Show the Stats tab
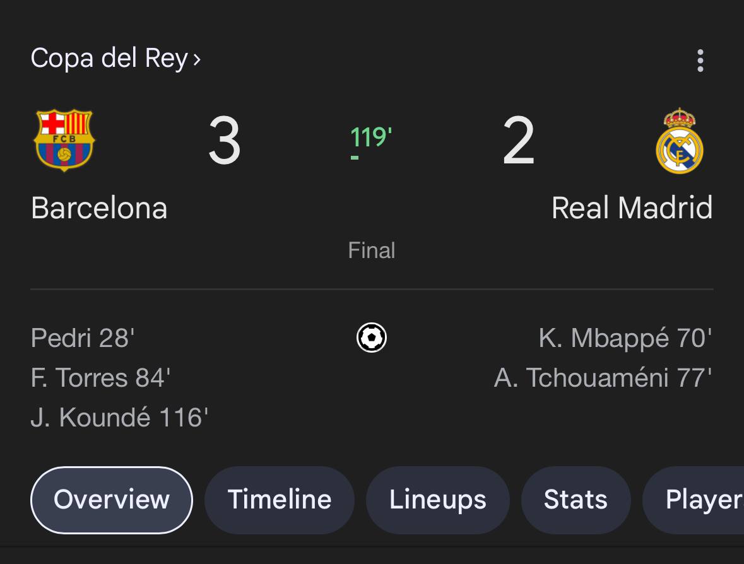 click(x=576, y=500)
